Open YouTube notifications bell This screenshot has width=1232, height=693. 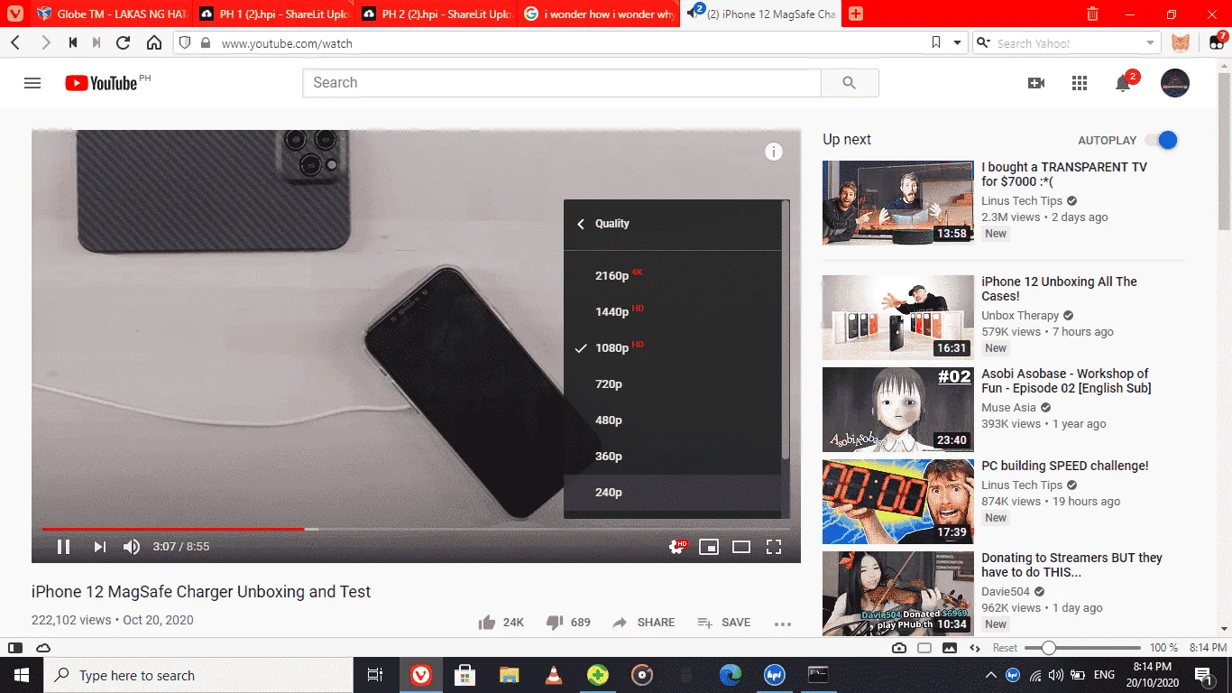point(1123,83)
